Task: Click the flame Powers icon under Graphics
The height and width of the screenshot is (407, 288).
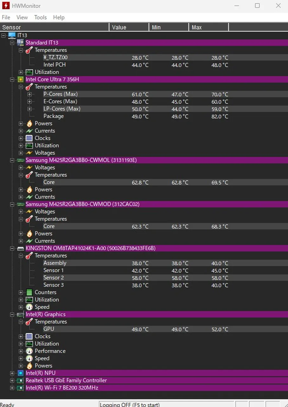Action: 29,366
